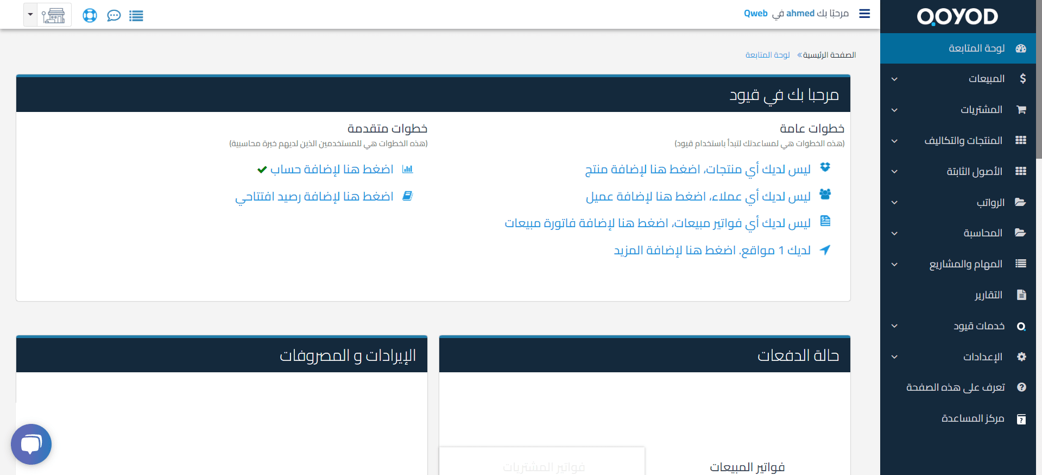The width and height of the screenshot is (1042, 475).
Task: Click the question mark icon for تعرف على هذه الصفحة
Action: click(1021, 387)
